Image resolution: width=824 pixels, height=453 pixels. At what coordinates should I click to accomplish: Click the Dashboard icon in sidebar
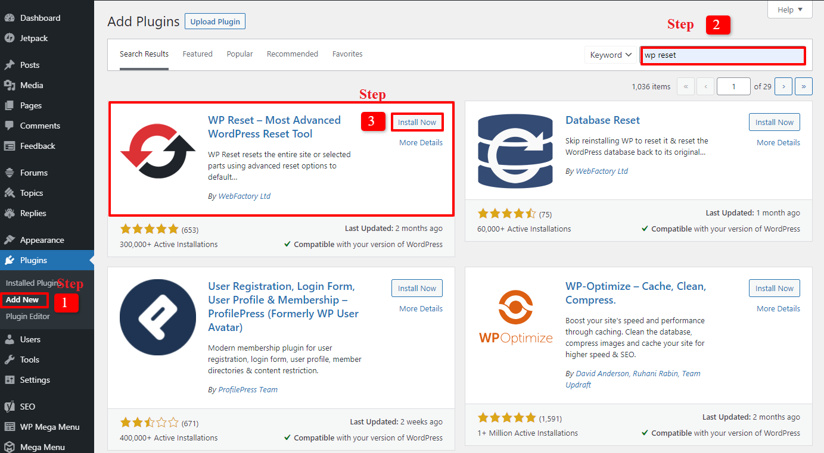(10, 18)
